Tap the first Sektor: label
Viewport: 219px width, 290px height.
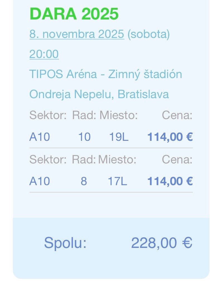pyautogui.click(x=48, y=115)
